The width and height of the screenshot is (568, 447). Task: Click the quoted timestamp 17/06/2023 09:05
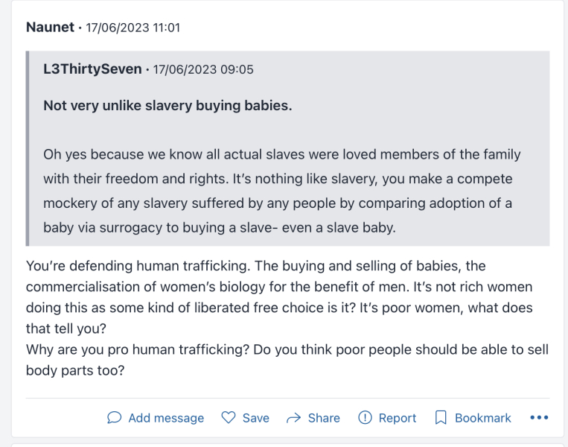click(203, 69)
